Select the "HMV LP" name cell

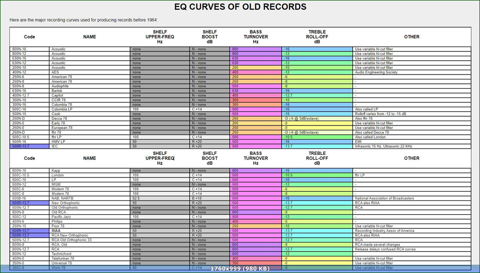click(x=89, y=142)
